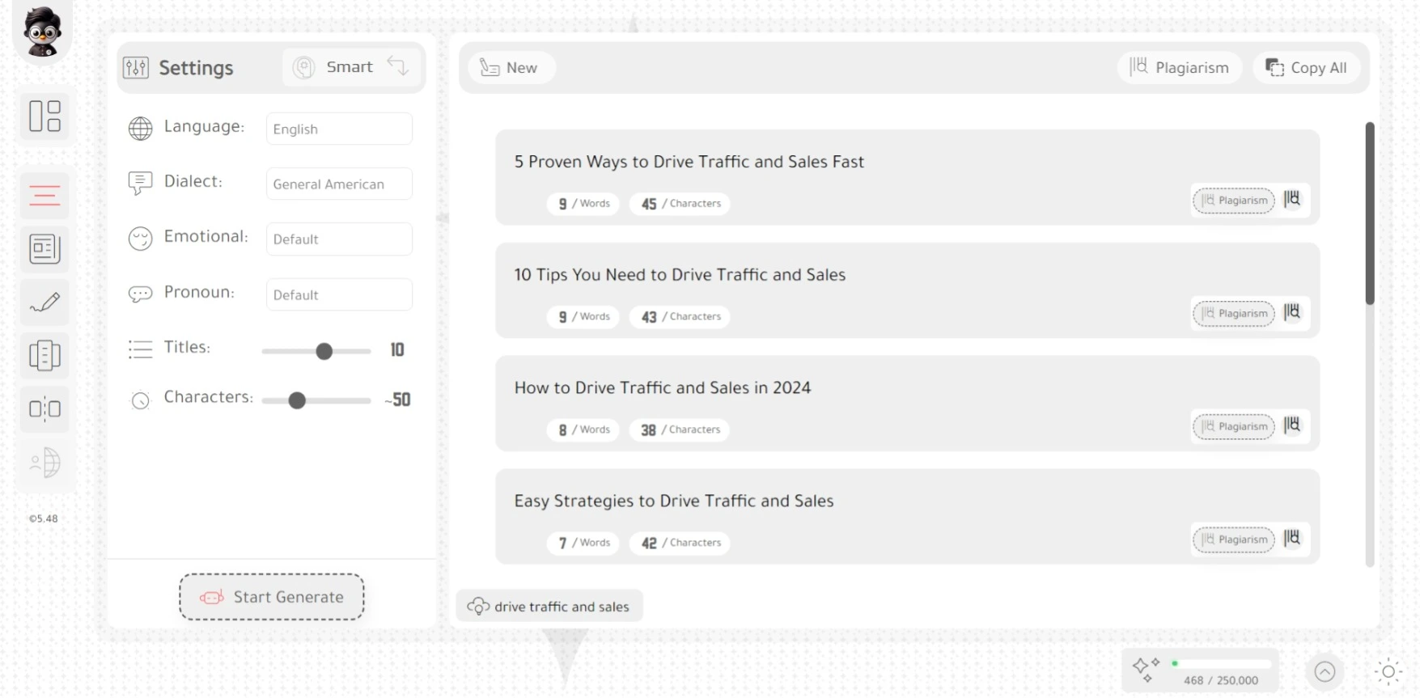Open the dashboard layout sidebar icon

click(x=45, y=116)
